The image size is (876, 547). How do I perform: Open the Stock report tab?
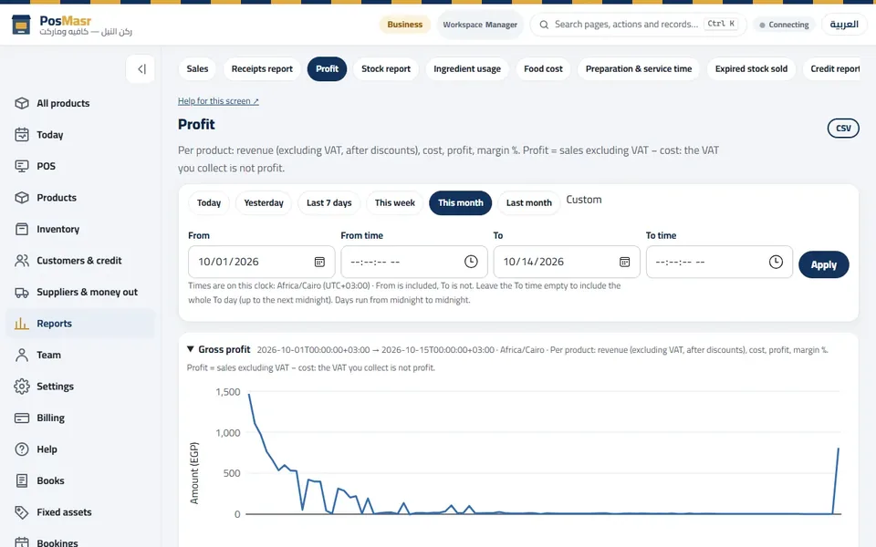coord(385,68)
